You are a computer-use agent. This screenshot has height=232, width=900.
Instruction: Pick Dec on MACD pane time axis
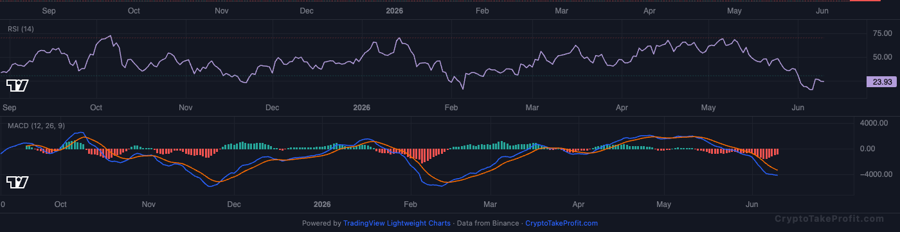234,204
